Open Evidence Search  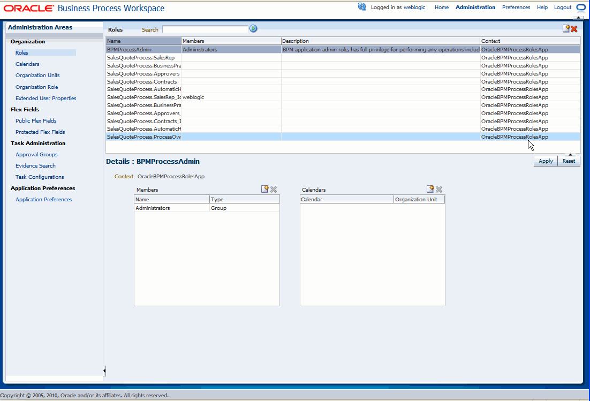coord(35,166)
